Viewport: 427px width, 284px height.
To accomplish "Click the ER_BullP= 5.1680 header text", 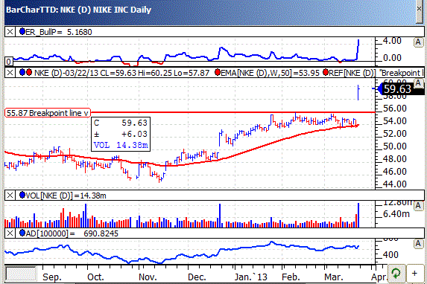I will (x=59, y=32).
